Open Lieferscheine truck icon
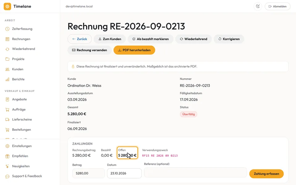This screenshot has width=296, height=185. coord(7,120)
